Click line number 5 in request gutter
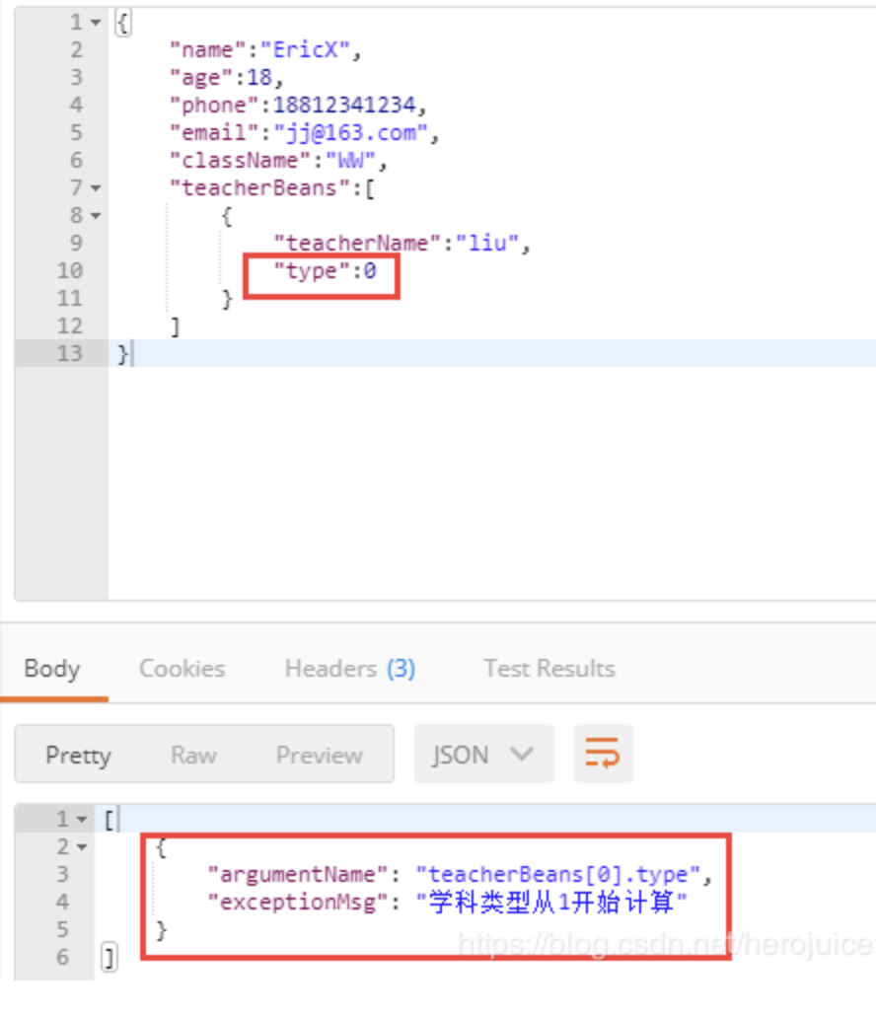Screen dimensions: 876x1016 pos(77,133)
